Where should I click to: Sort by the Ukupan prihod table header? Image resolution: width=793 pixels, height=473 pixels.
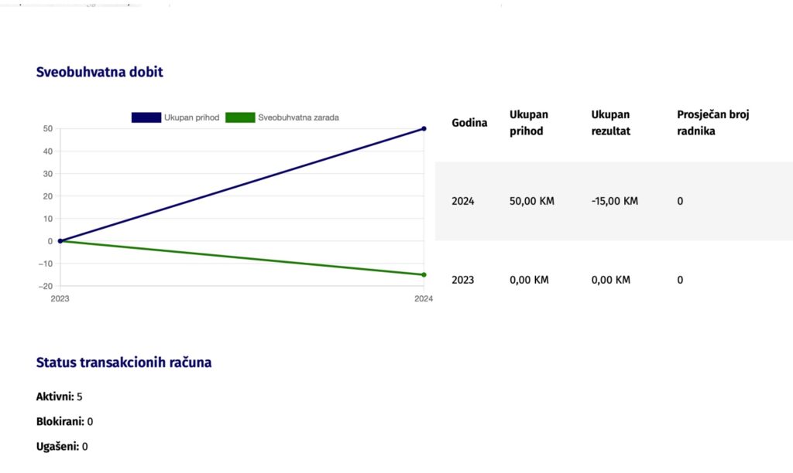(x=529, y=123)
